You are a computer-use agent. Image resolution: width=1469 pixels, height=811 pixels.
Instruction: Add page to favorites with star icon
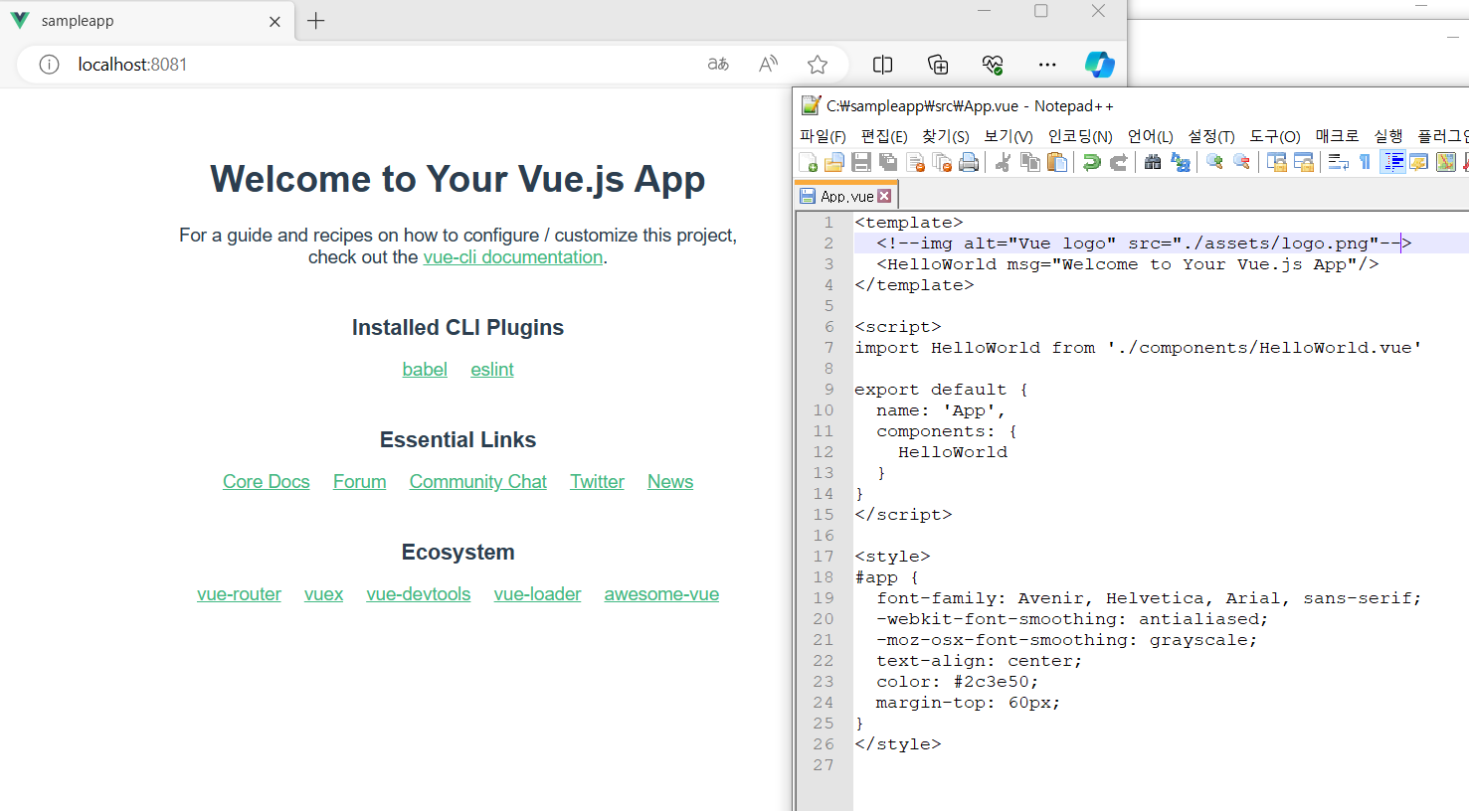tap(818, 65)
